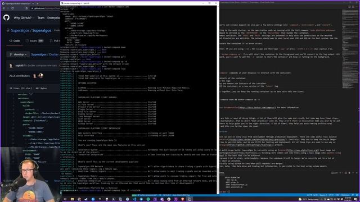Click the browser reload button

coord(12,8)
